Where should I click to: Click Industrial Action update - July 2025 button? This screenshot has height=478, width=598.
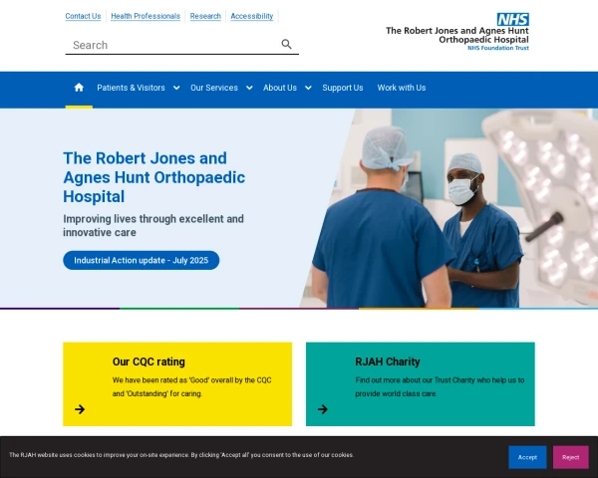(x=142, y=260)
